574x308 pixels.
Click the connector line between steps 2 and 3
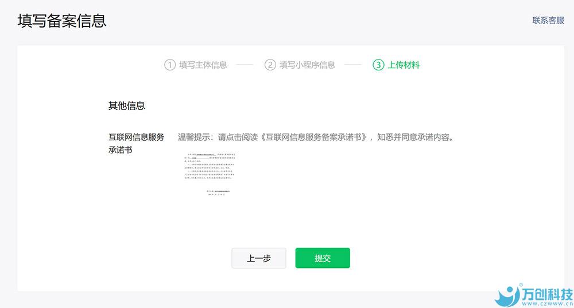click(352, 65)
